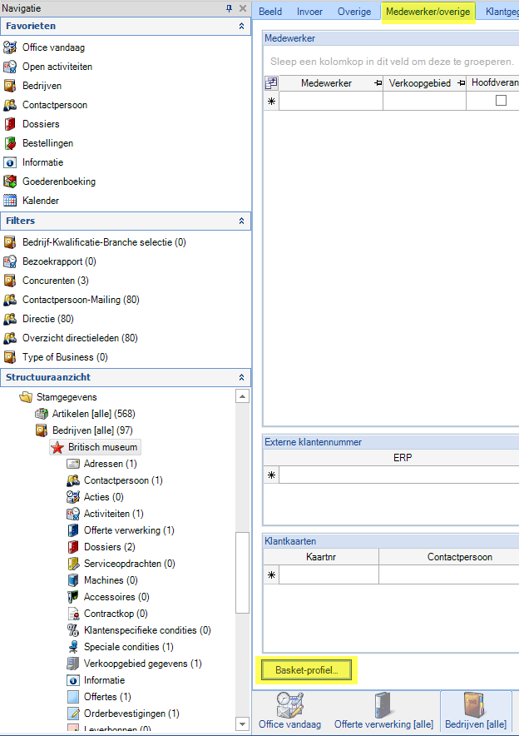
Task: Open the Speciale condities tree icon
Action: (73, 647)
